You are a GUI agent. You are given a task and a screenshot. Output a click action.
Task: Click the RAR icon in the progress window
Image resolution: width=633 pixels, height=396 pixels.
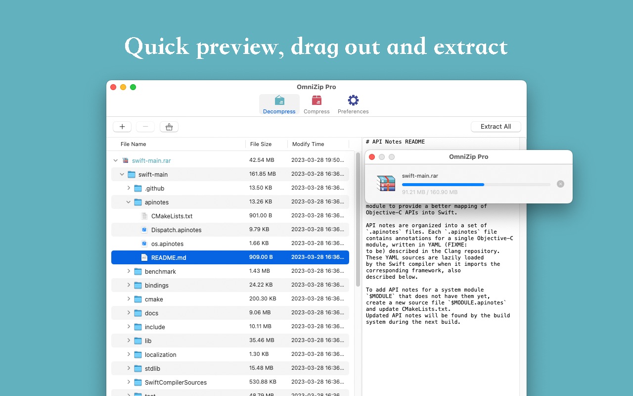[386, 183]
